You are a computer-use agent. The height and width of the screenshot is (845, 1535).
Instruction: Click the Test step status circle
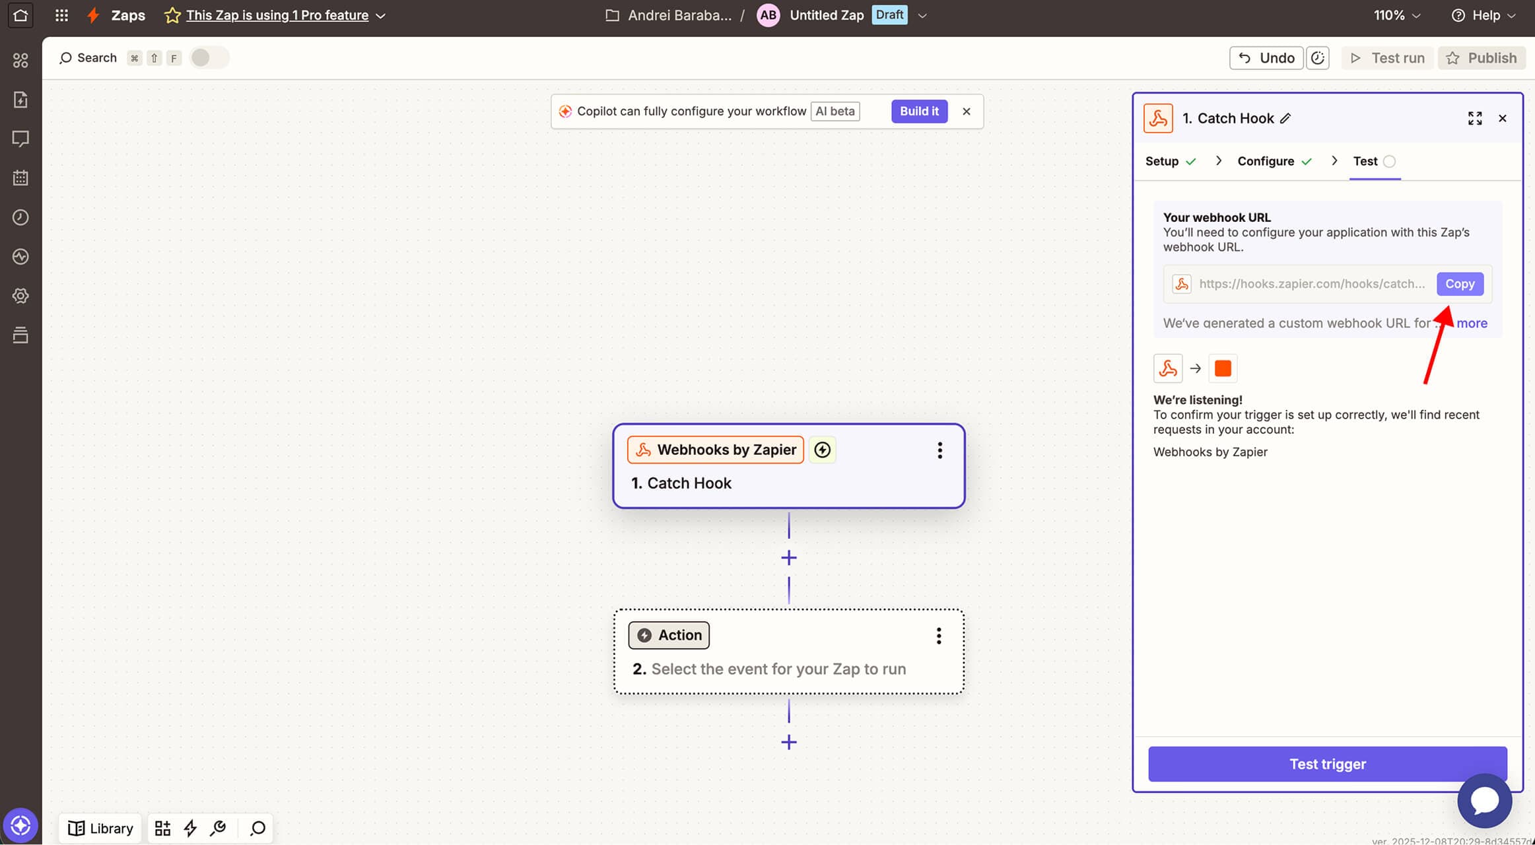tap(1389, 161)
